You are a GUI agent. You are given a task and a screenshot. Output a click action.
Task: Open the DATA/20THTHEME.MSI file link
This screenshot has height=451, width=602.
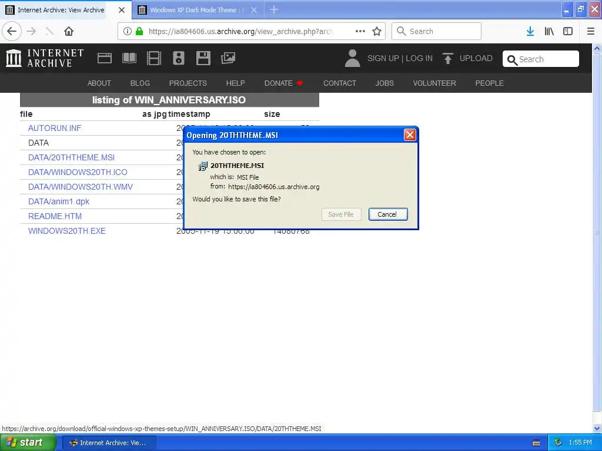click(x=71, y=157)
